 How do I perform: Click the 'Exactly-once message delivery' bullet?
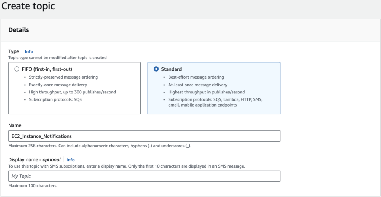(59, 85)
